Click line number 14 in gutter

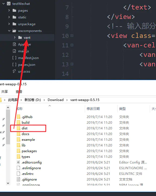point(66,74)
